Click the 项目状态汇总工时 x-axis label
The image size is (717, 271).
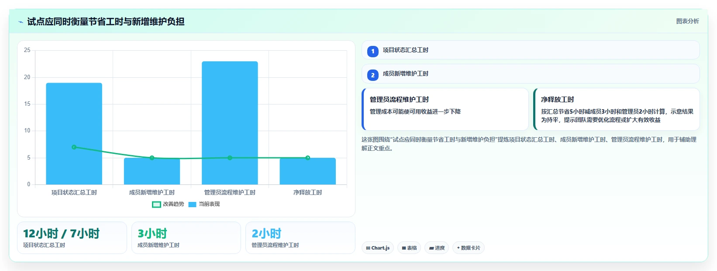click(x=74, y=192)
